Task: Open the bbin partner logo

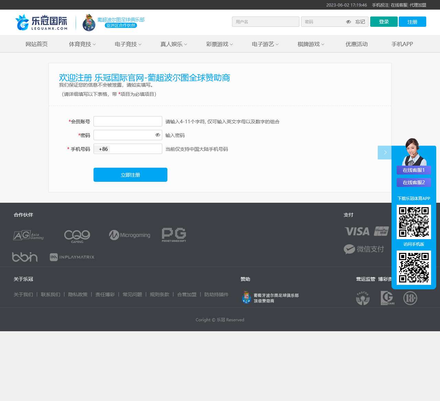Action: (x=25, y=257)
